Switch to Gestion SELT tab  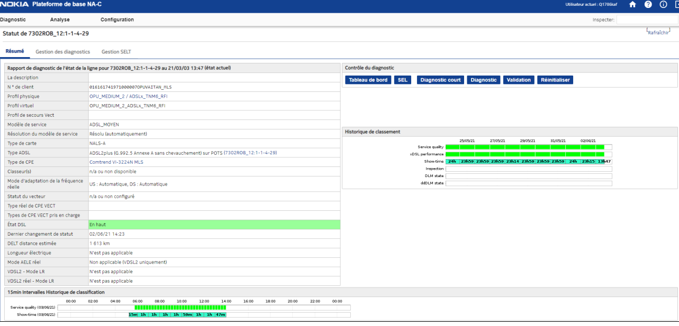[116, 52]
